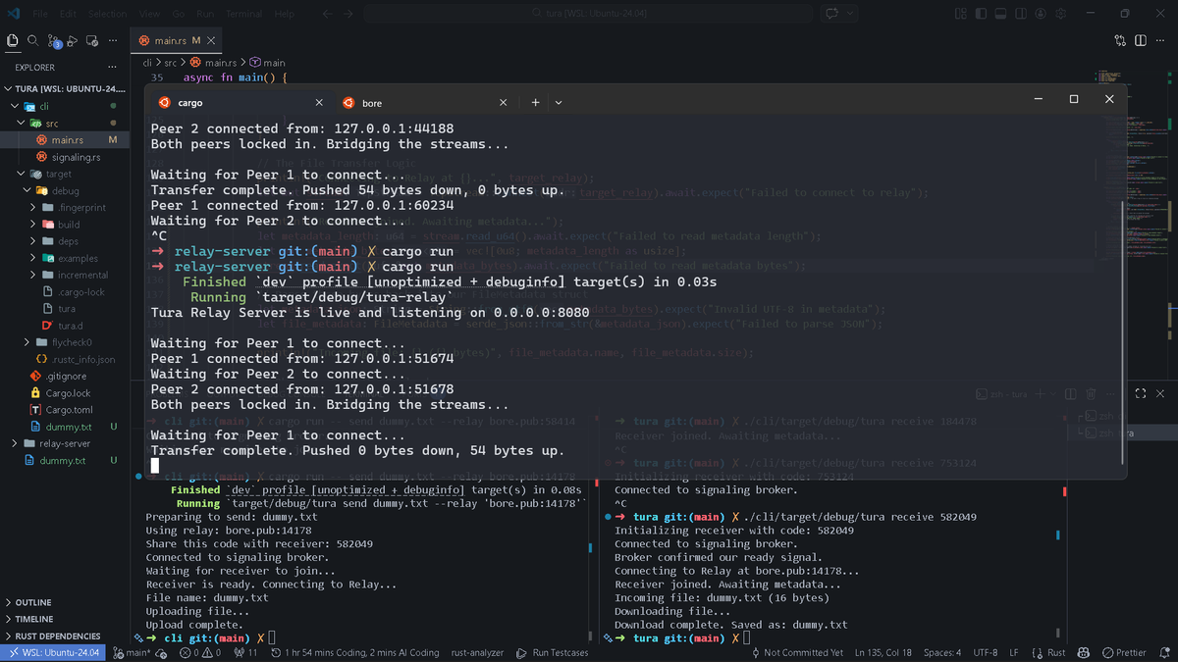Open Cargo.lock in the explorer
Image resolution: width=1178 pixels, height=662 pixels.
point(65,392)
